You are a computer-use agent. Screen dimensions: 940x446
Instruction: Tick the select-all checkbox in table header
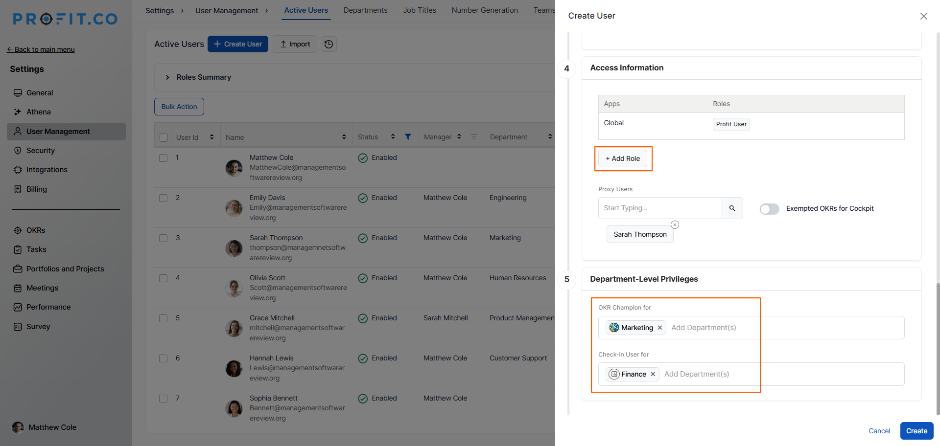pos(164,137)
